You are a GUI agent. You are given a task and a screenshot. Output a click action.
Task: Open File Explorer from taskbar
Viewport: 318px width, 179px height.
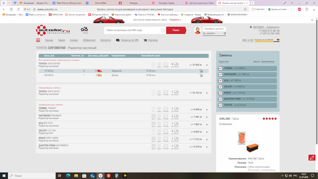click(x=76, y=176)
